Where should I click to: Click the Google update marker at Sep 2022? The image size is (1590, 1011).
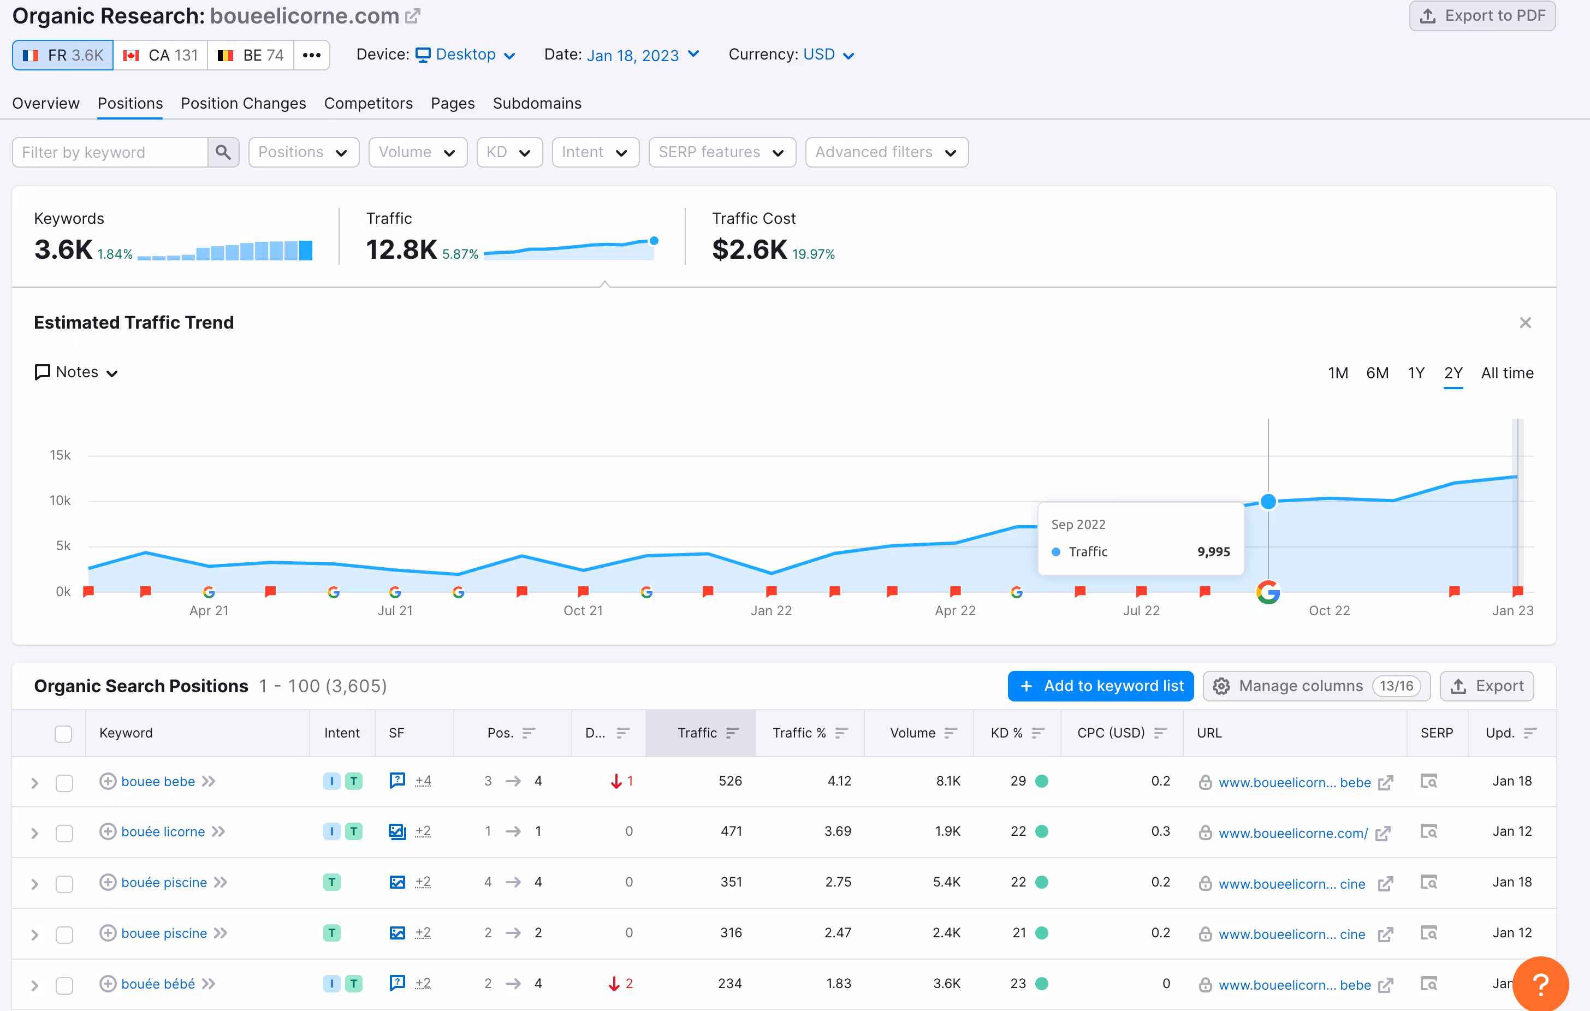coord(1268,592)
